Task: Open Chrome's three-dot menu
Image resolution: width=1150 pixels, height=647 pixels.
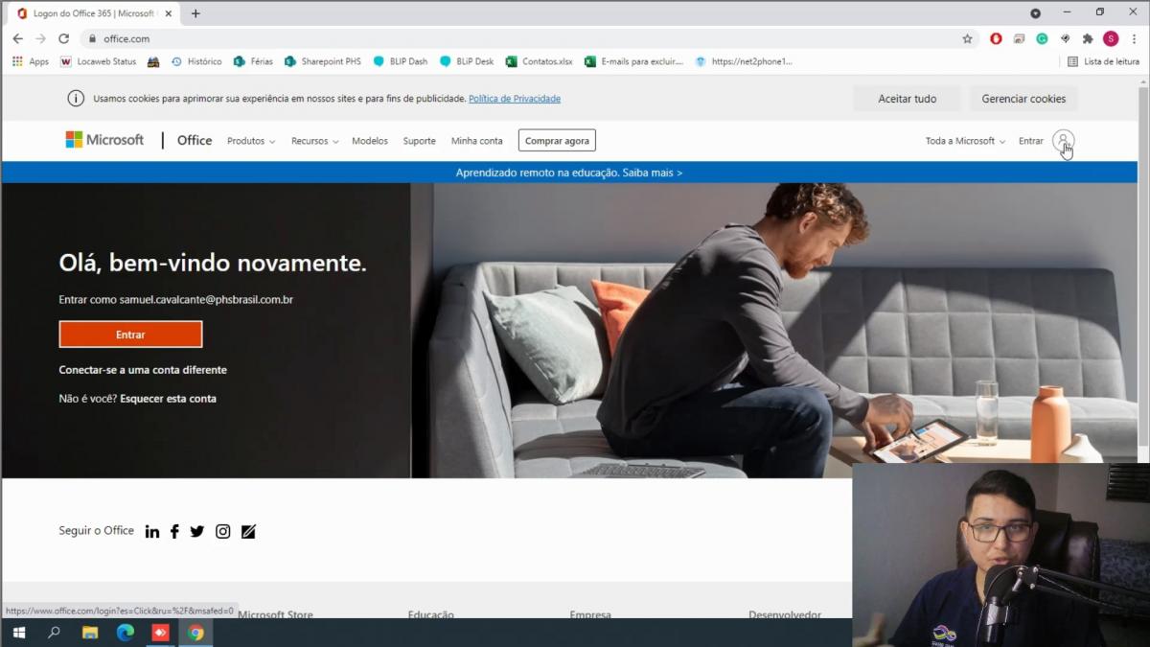Action: (1134, 38)
